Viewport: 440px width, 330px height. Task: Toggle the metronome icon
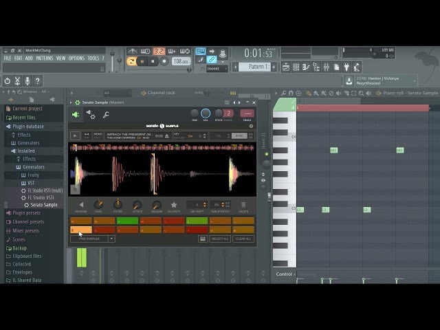click(x=132, y=51)
